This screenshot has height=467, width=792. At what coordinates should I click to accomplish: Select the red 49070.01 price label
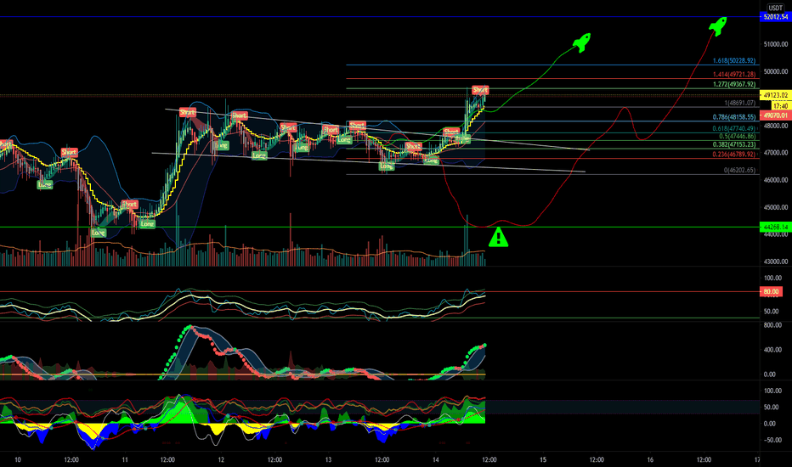(x=775, y=115)
